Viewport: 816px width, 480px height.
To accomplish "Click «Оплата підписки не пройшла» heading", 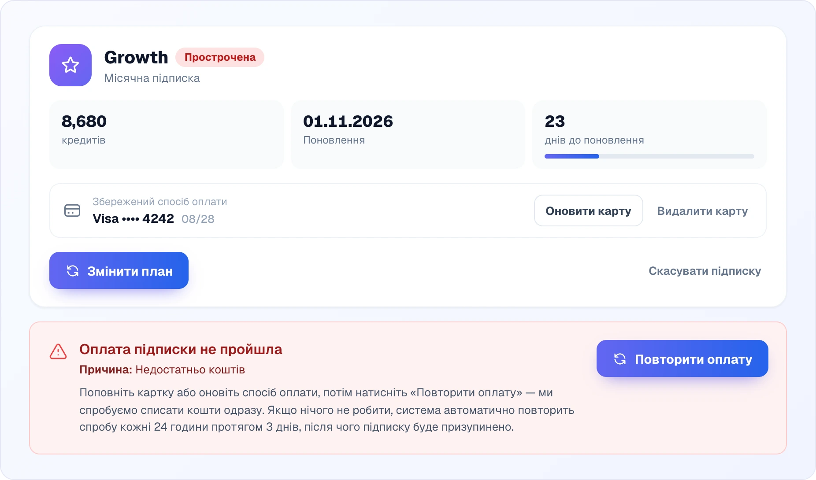I will (x=181, y=349).
